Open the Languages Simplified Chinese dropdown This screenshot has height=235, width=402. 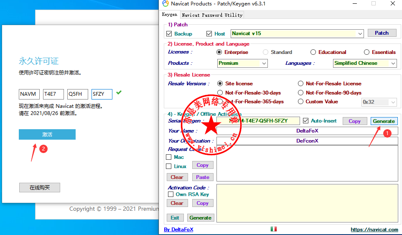(393, 63)
